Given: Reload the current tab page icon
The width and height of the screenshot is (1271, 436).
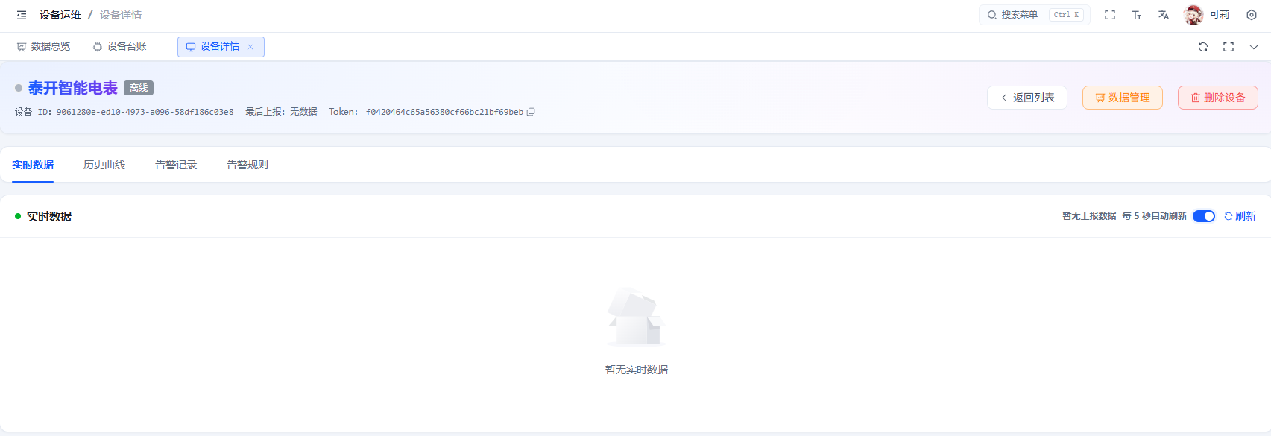Looking at the screenshot, I should point(1203,47).
